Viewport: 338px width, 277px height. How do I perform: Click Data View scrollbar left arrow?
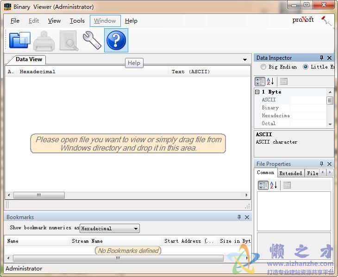(9, 195)
